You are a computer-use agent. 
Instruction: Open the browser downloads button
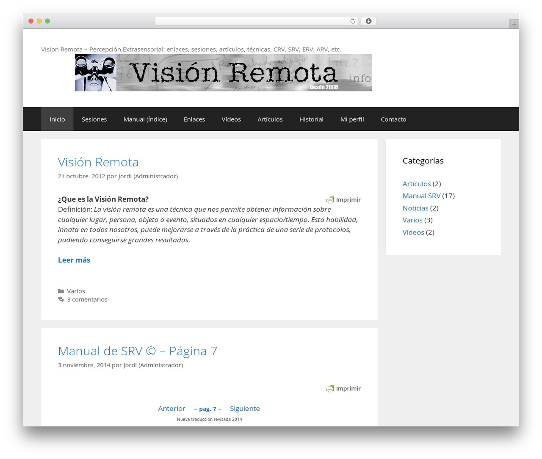[368, 21]
